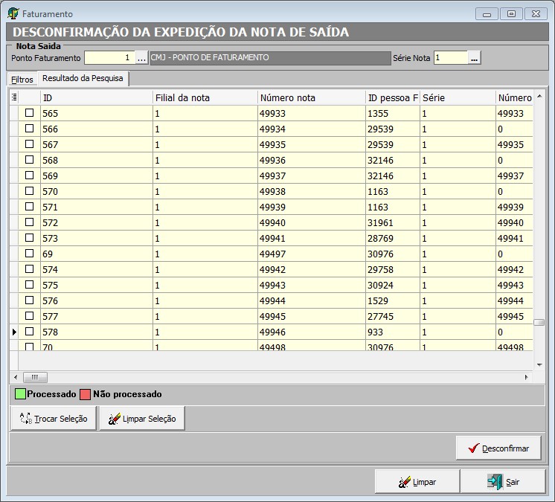Click the current-row arrow indicator beside 578

(x=14, y=332)
